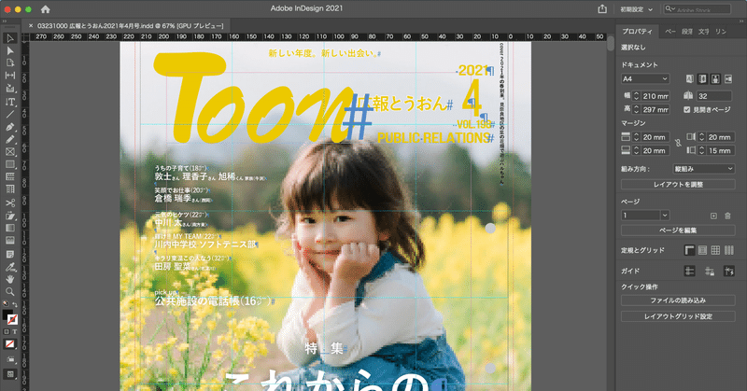The image size is (747, 391).
Task: Select the Vertical Type tool
Action: [x=10, y=102]
